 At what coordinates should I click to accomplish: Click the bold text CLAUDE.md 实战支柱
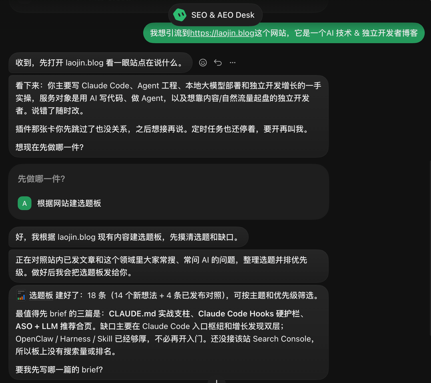point(149,314)
